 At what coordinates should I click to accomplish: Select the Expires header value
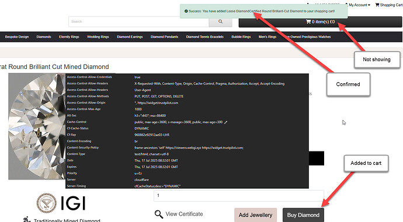tap(157, 167)
